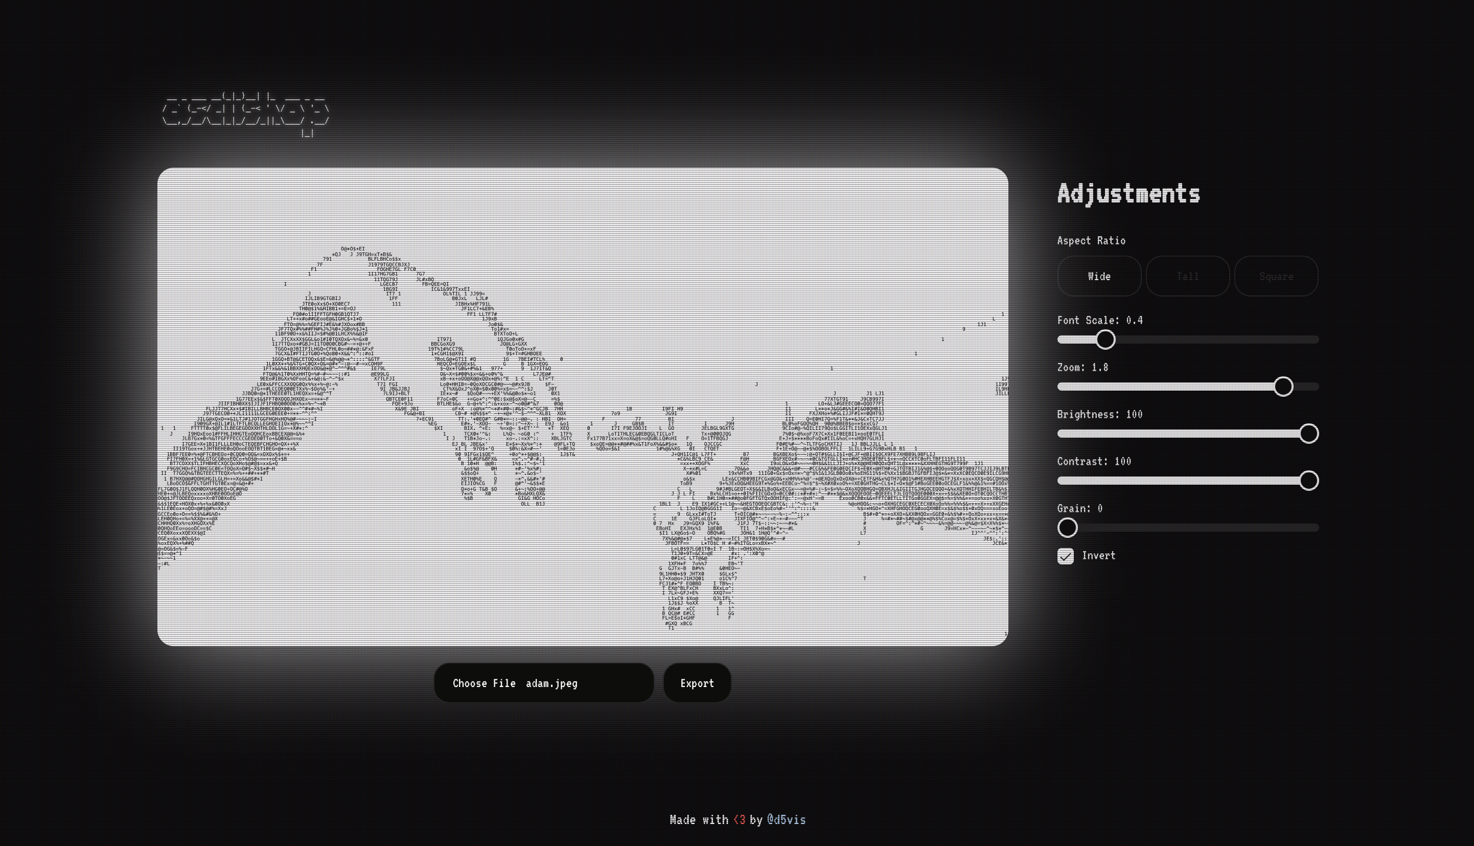Click the 'Made with <3 by' footer text
The height and width of the screenshot is (846, 1474).
[716, 819]
